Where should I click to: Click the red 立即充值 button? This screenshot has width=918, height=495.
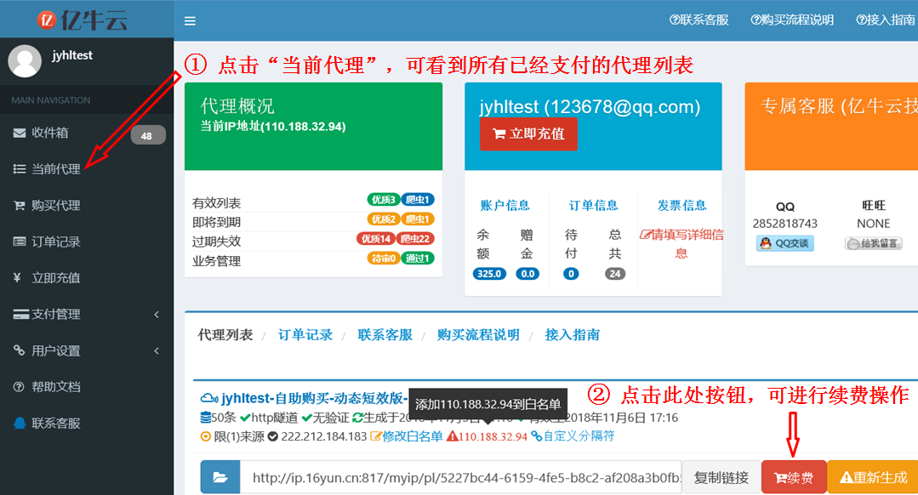(528, 134)
